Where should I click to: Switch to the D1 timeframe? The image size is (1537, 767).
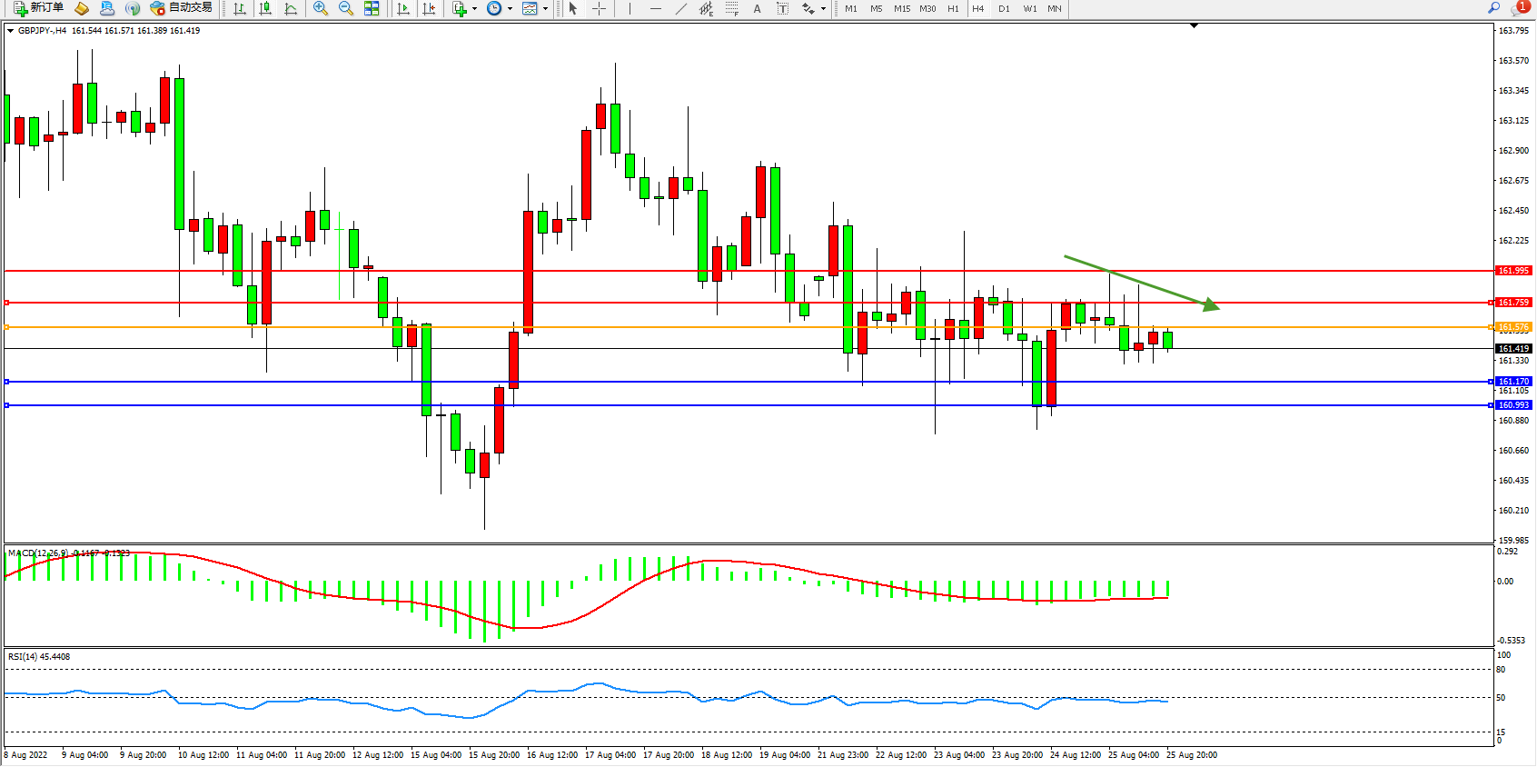point(1004,8)
